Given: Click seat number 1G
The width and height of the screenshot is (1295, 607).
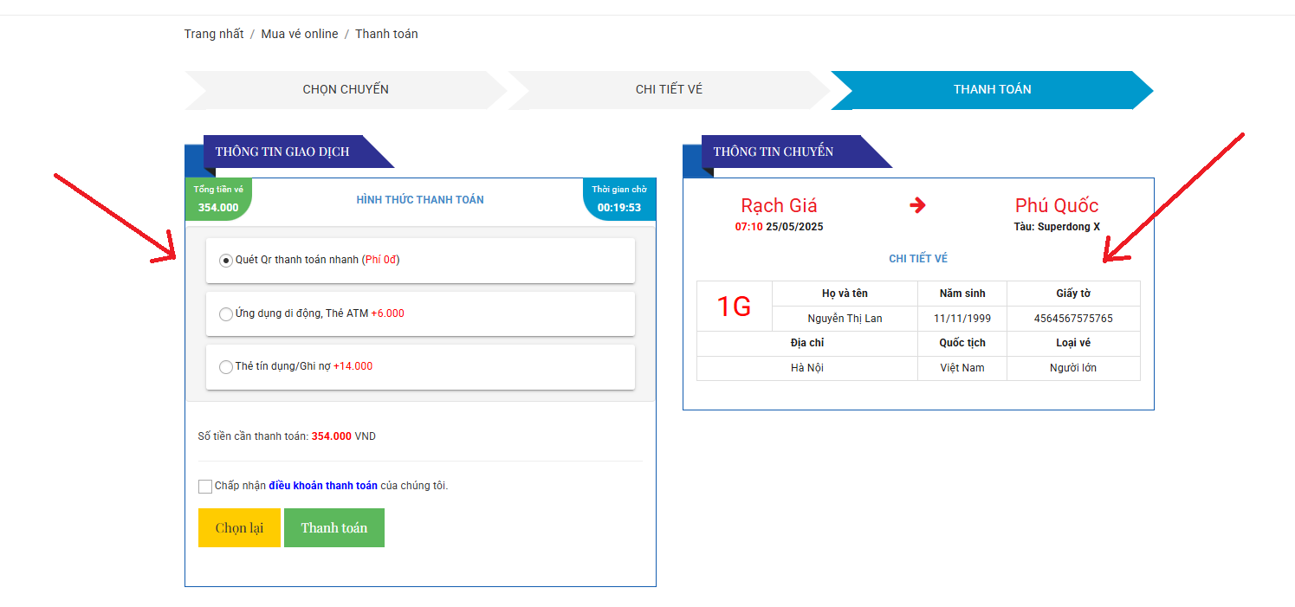Looking at the screenshot, I should (735, 307).
